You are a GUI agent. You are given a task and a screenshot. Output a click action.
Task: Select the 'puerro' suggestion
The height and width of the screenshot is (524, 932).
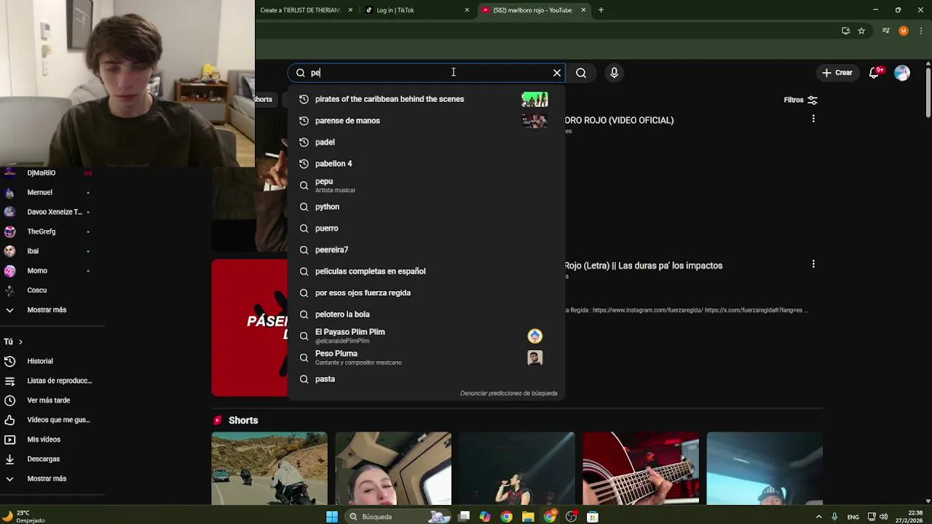pos(426,229)
